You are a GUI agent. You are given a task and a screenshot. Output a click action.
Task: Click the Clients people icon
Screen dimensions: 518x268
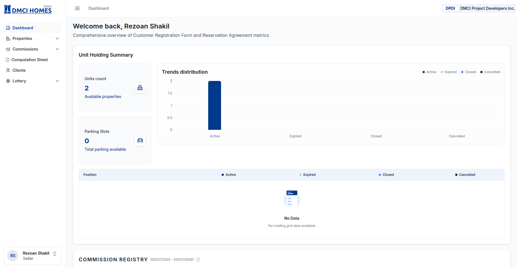tap(8, 70)
